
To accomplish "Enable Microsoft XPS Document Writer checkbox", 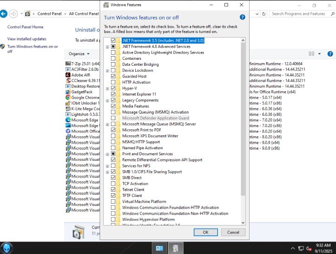I will pos(113,136).
